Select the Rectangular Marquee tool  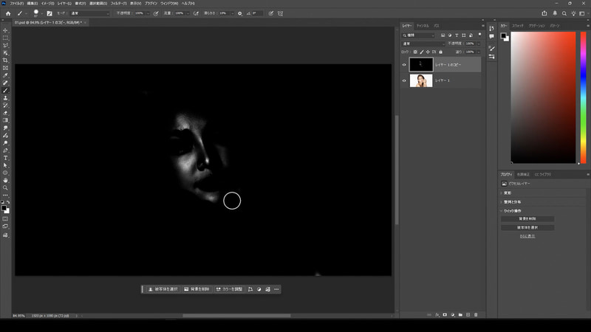pyautogui.click(x=5, y=38)
